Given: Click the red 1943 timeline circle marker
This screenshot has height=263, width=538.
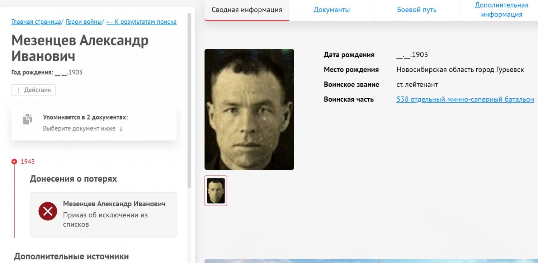Looking at the screenshot, I should [14, 161].
